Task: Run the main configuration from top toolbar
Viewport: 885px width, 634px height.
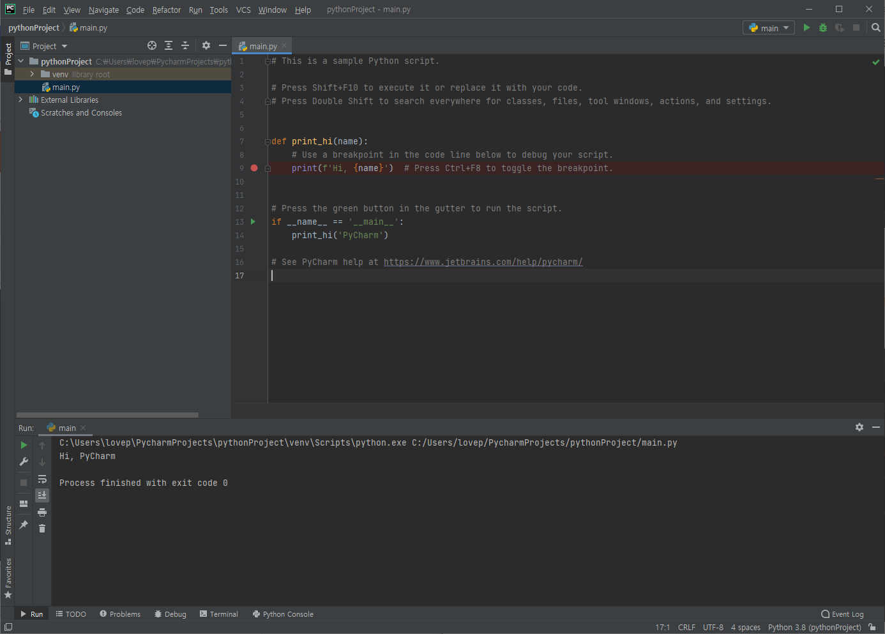Action: click(806, 27)
